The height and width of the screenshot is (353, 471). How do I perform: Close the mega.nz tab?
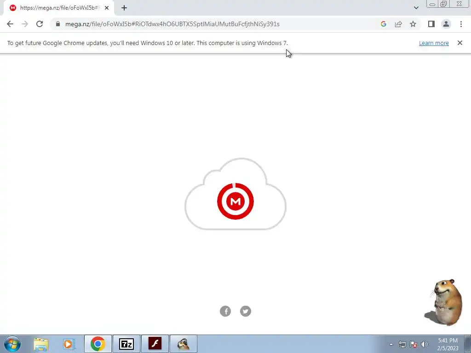coord(107,8)
